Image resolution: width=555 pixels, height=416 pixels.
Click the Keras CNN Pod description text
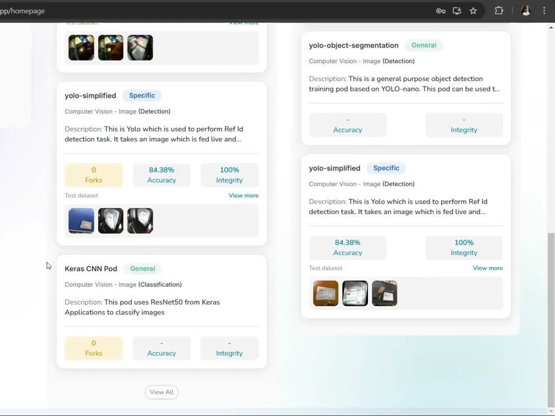point(142,307)
